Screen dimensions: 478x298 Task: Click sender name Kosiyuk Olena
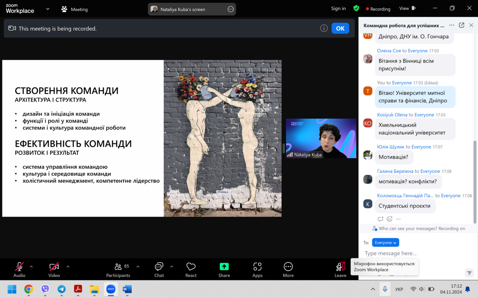[392, 115]
